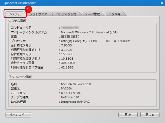Image resolution: width=165 pixels, height=123 pixels.
Task: Click the DAC type value Integrated RAMDAC
Action: pos(75,102)
